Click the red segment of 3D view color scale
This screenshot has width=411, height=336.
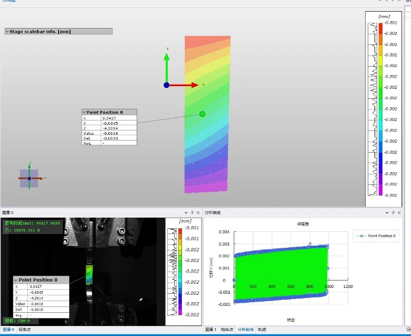tap(380, 29)
